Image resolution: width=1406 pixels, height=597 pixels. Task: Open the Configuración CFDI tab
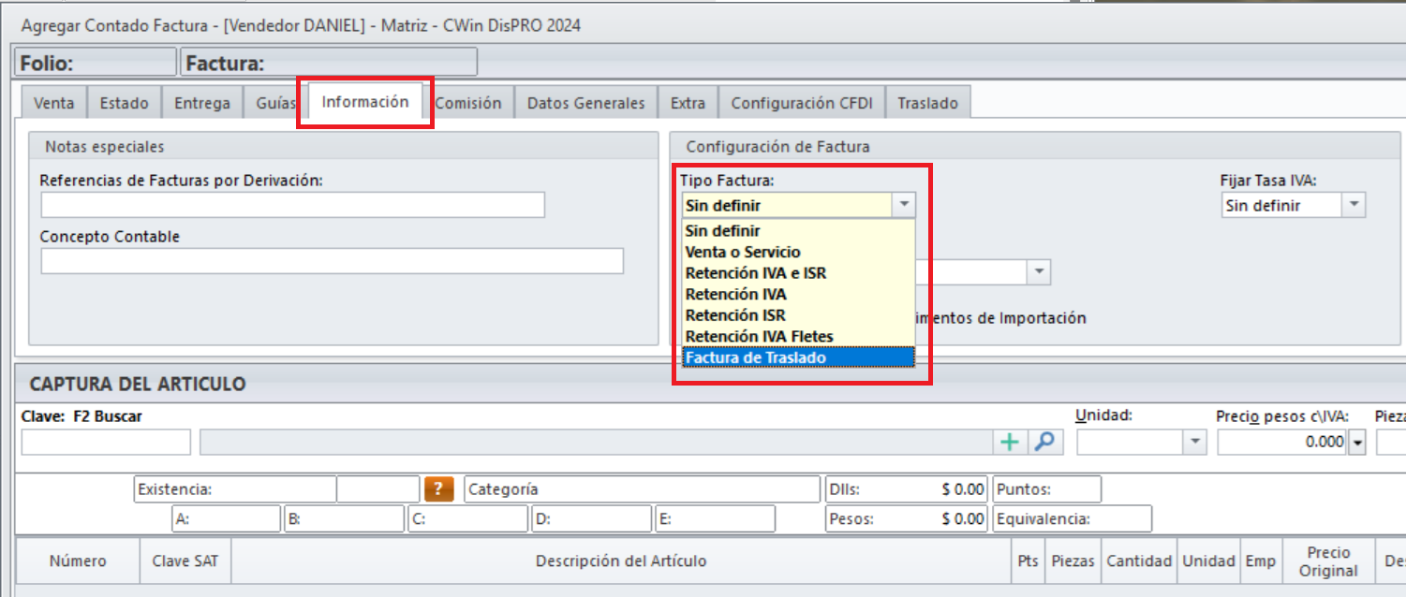pyautogui.click(x=801, y=103)
